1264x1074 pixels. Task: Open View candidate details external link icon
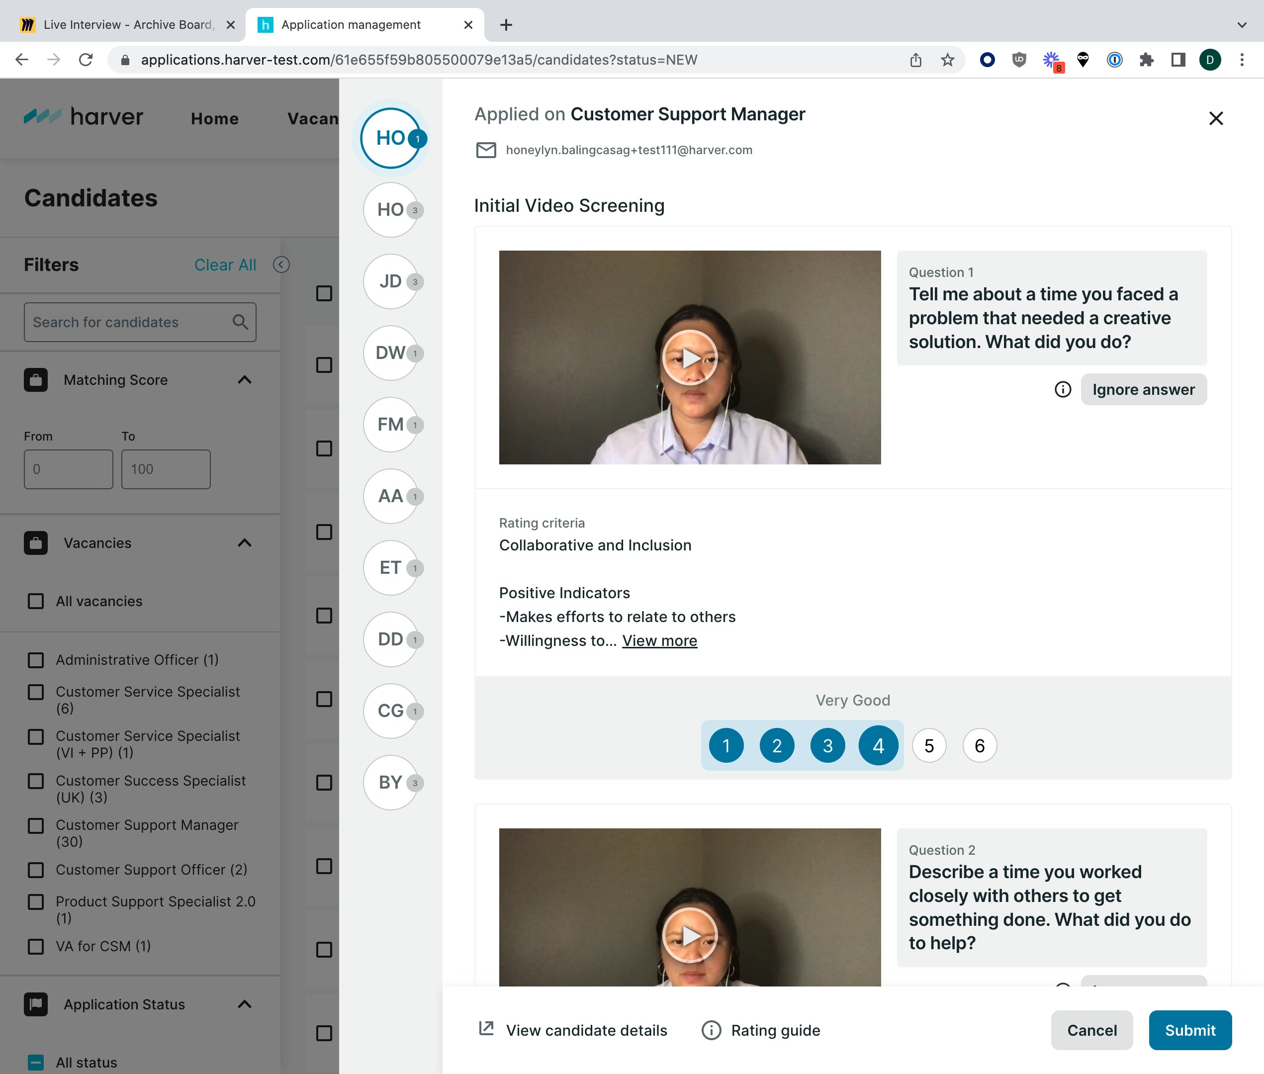(486, 1029)
